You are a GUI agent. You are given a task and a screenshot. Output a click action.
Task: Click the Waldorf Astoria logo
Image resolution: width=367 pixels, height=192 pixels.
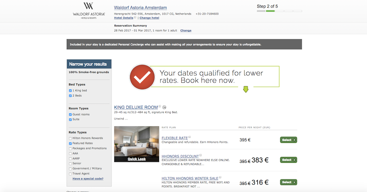[x=89, y=10]
